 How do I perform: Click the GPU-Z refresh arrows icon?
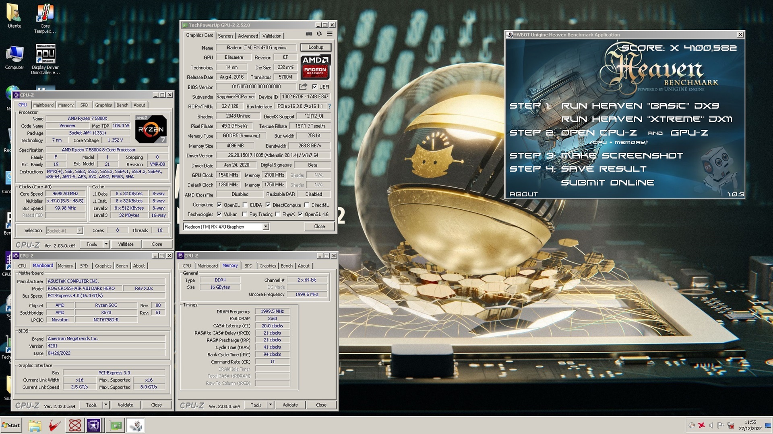coord(319,34)
